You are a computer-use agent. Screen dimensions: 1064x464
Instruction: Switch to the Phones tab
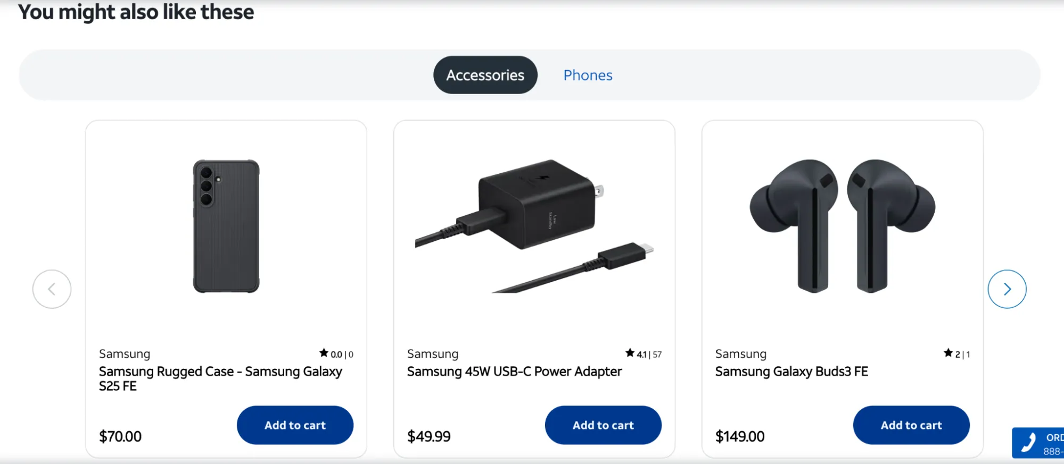click(x=588, y=75)
